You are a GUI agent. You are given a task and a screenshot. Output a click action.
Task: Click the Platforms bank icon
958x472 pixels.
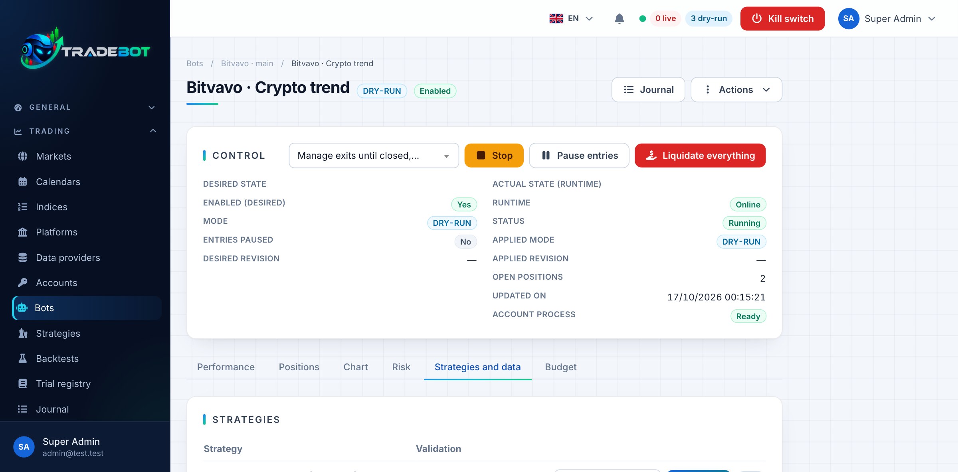23,232
